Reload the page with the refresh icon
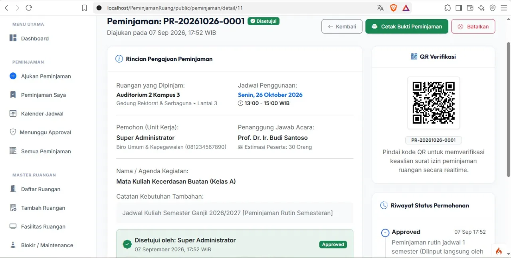511x258 pixels. (29, 8)
